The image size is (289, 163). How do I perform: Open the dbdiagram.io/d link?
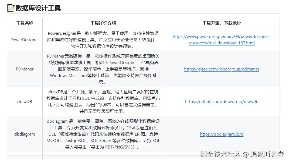222,134
